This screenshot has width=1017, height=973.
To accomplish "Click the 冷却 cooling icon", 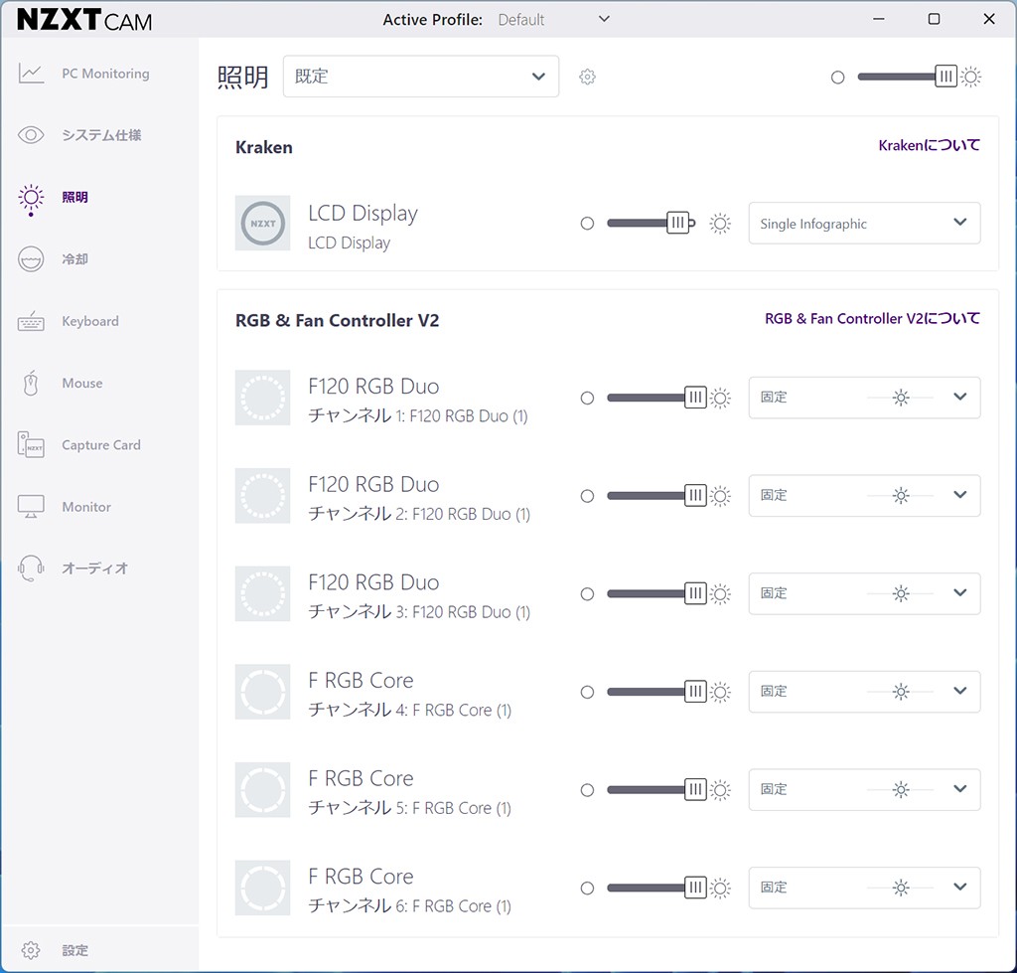I will pyautogui.click(x=31, y=259).
